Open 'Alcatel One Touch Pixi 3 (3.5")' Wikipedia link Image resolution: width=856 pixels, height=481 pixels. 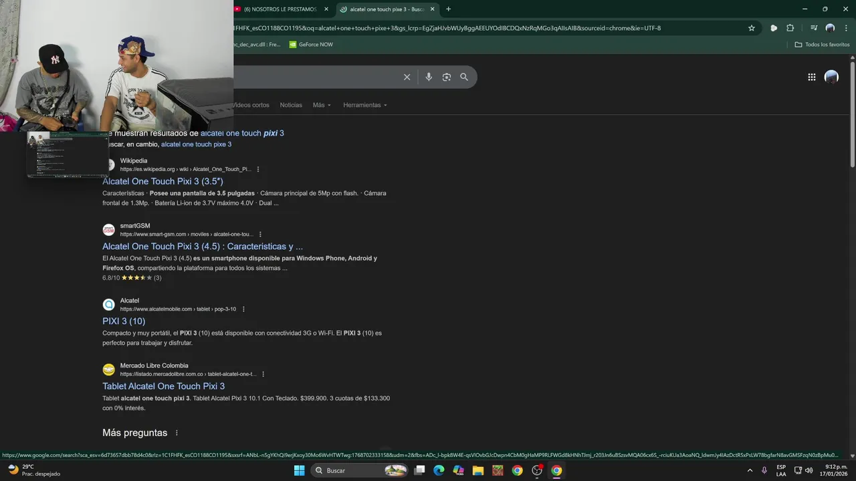(163, 181)
